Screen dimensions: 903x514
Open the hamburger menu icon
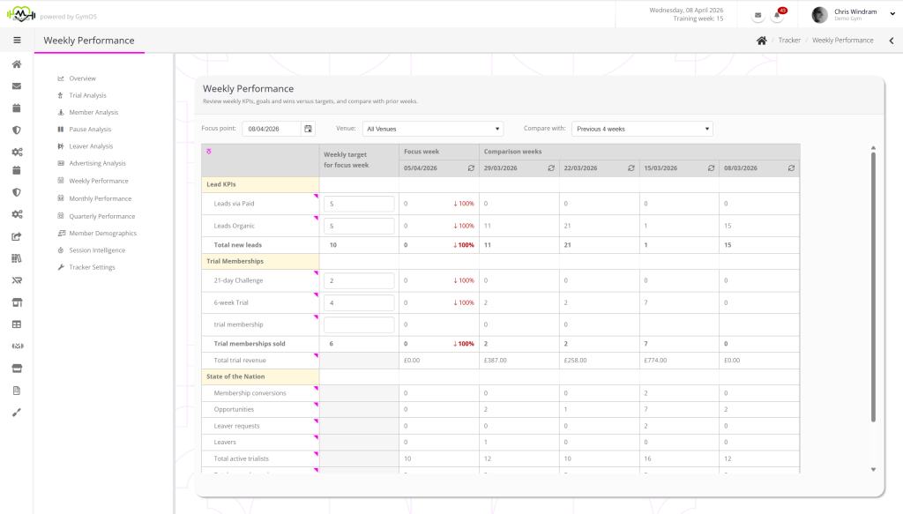point(17,41)
